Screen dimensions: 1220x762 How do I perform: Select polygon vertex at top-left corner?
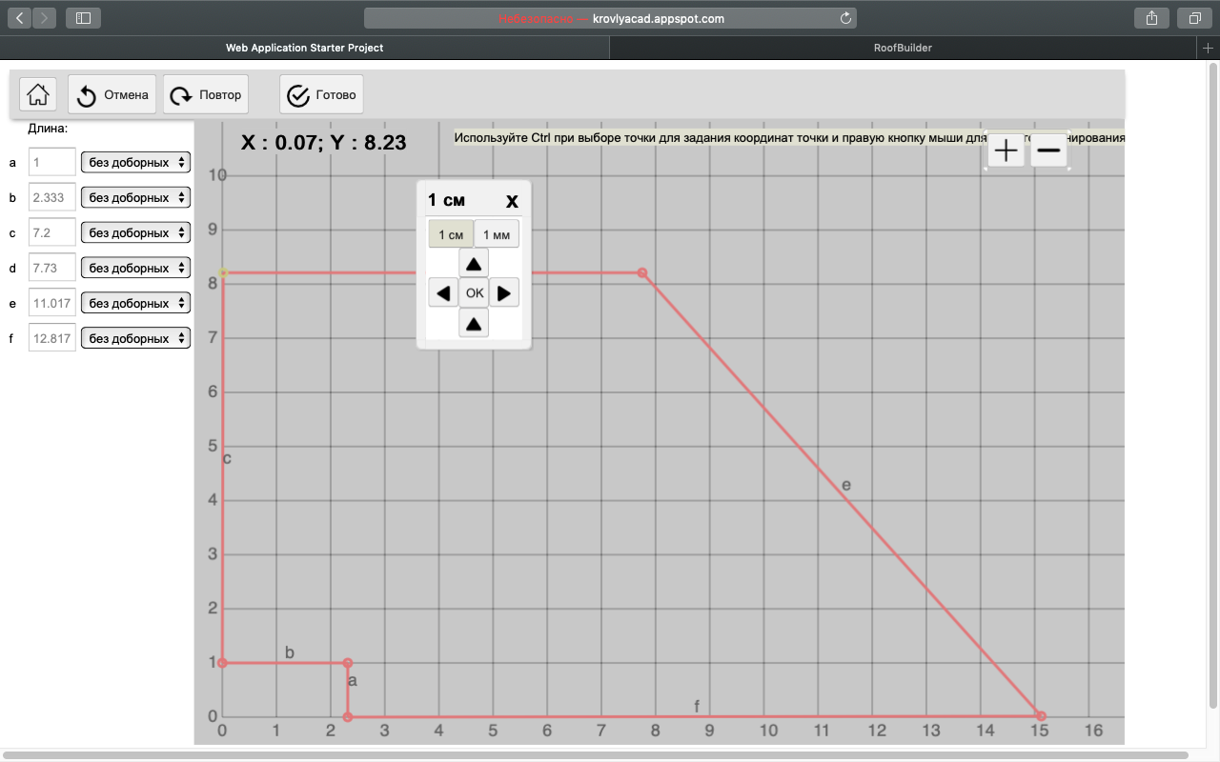[223, 273]
